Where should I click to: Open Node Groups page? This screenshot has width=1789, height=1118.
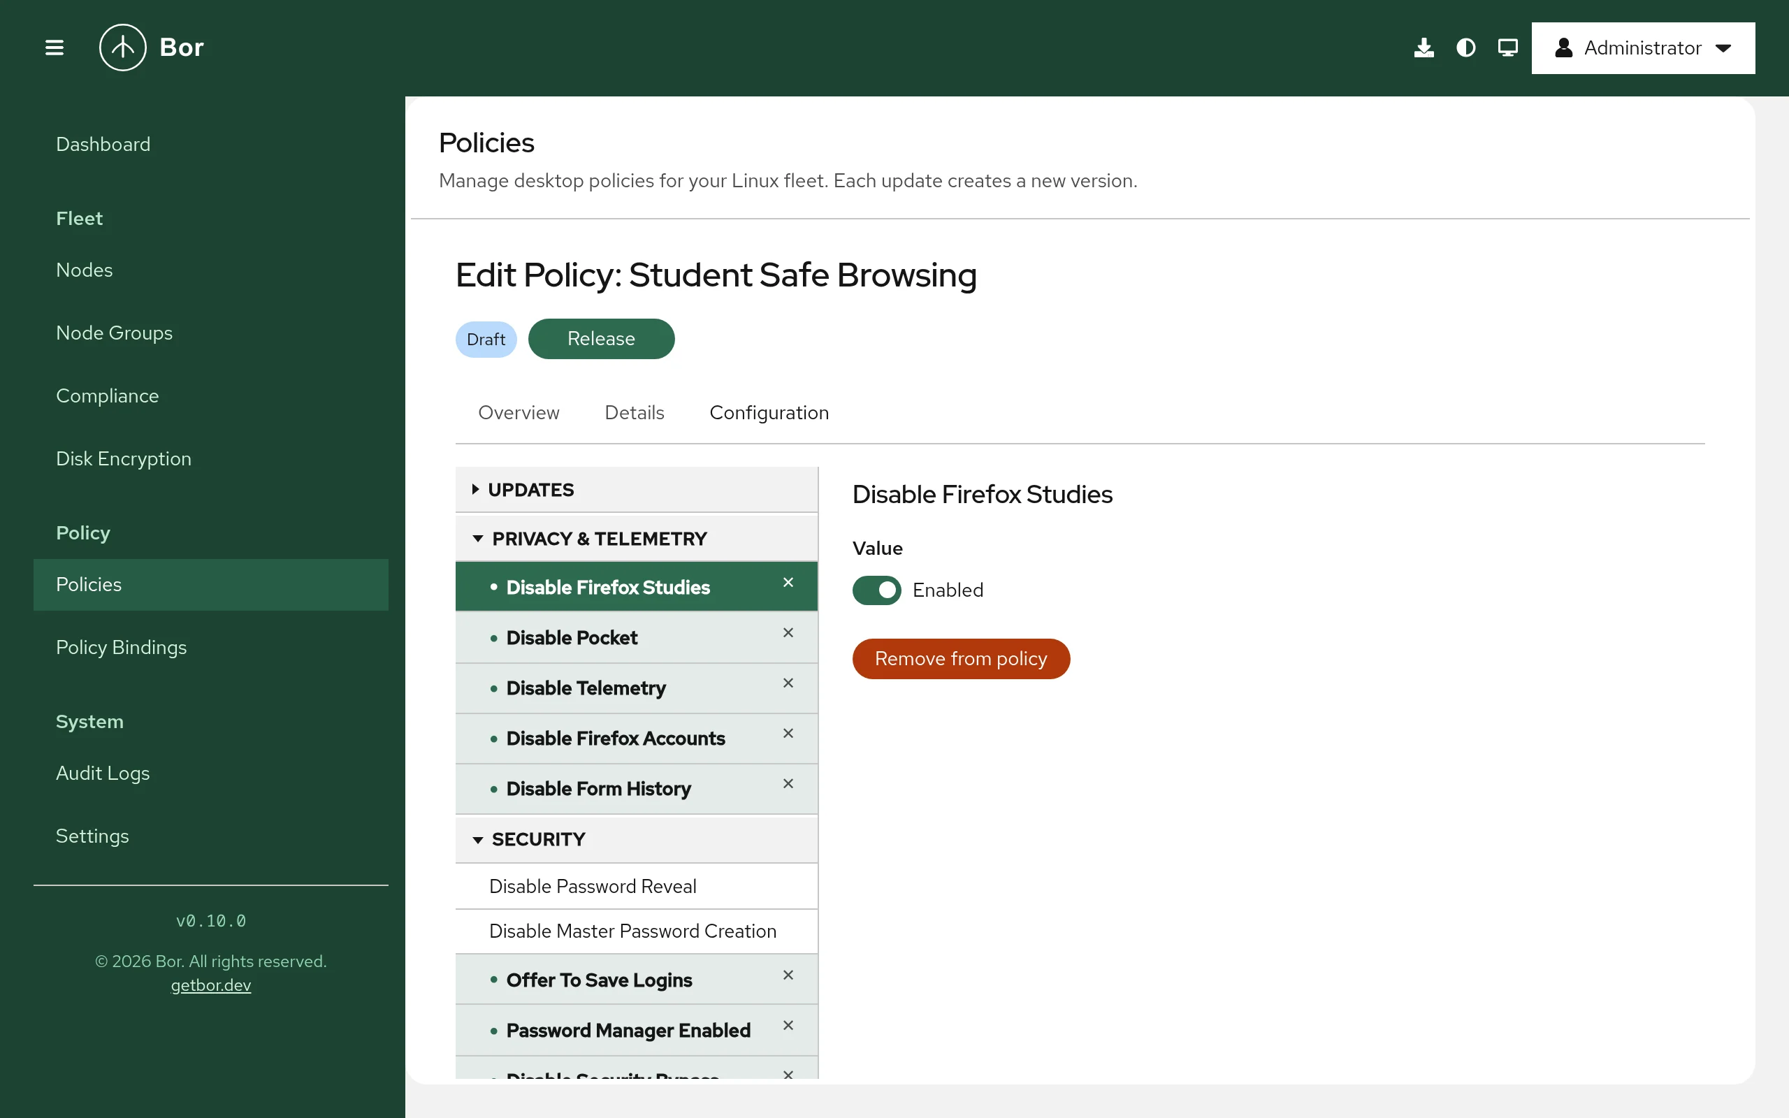(210, 333)
